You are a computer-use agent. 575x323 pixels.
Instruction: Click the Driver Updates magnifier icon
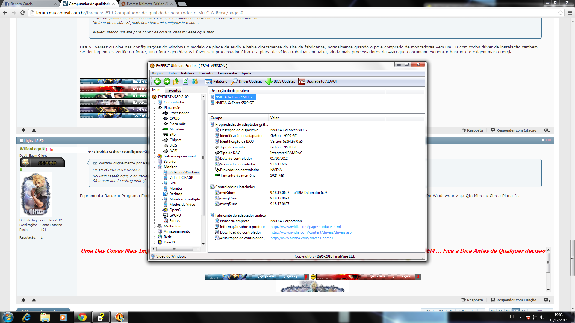pos(234,81)
